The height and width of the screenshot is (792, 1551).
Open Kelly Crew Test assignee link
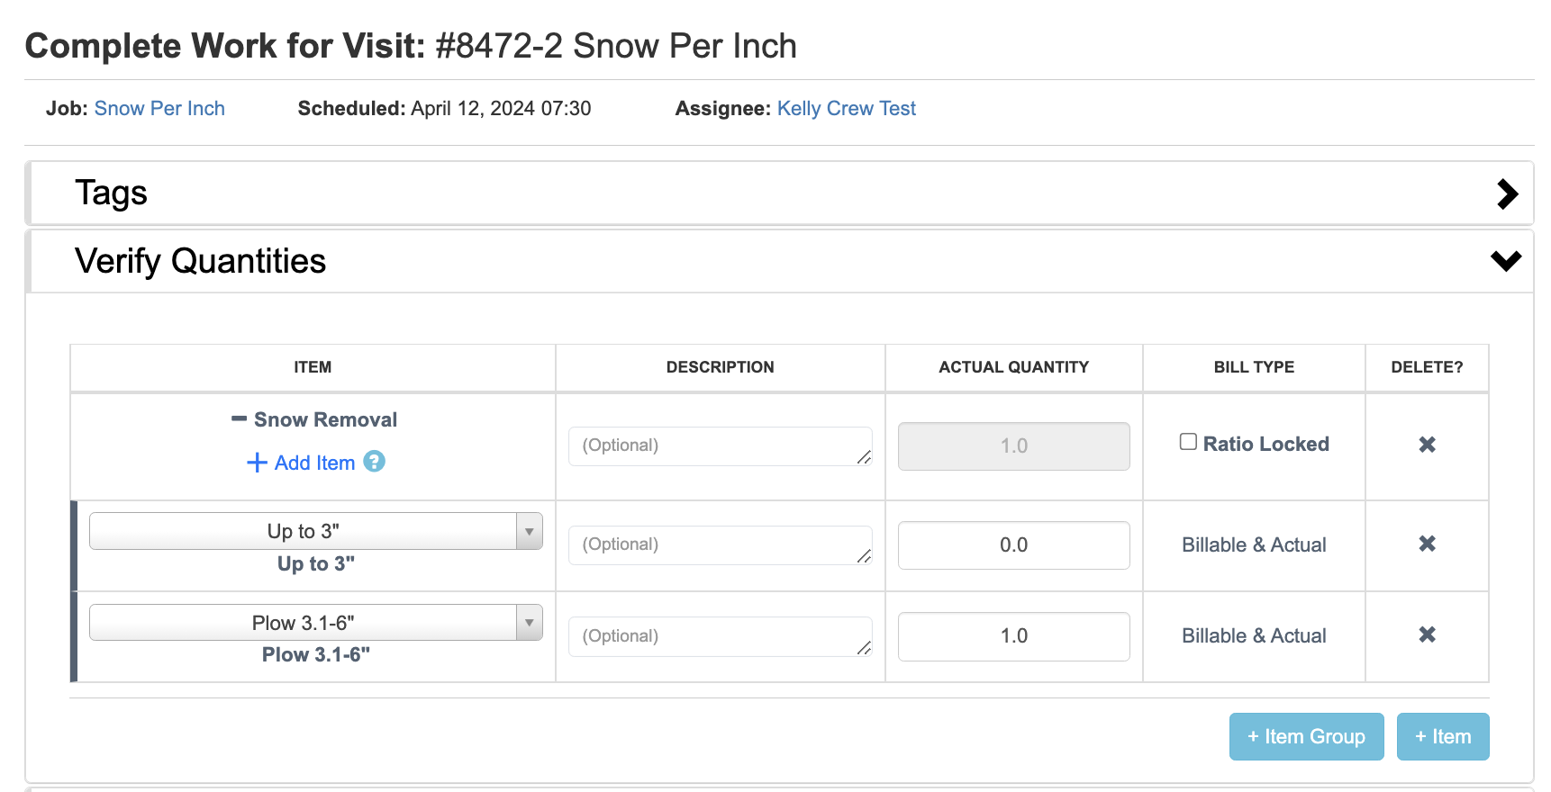pyautogui.click(x=846, y=108)
